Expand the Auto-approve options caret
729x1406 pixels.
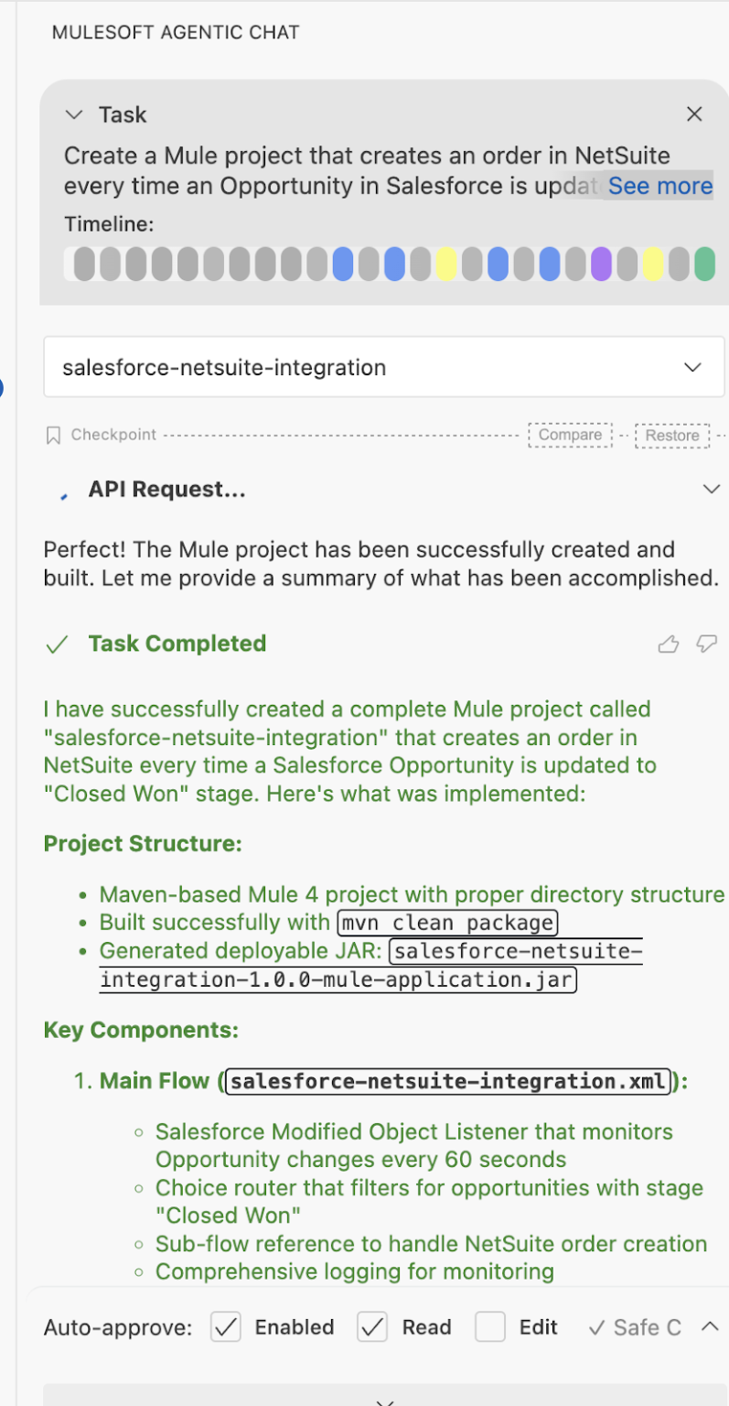tap(709, 1326)
